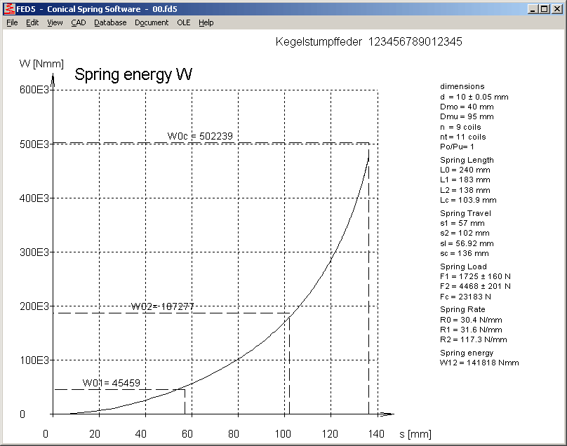Minimize the FED5 window
Image resolution: width=567 pixels, height=446 pixels.
pos(533,9)
